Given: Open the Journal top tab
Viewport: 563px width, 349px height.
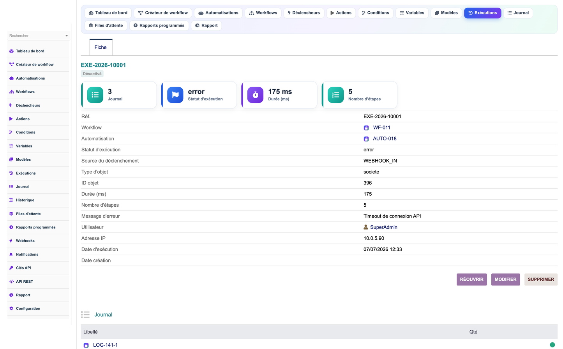Looking at the screenshot, I should click(518, 13).
